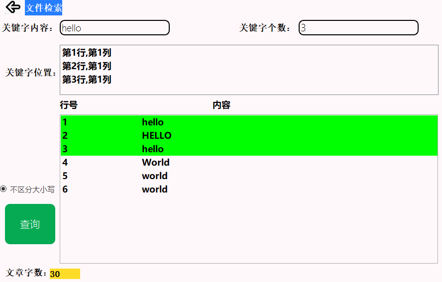This screenshot has height=282, width=442.
Task: Select 第3行,第1列 in the position list
Action: pos(87,80)
